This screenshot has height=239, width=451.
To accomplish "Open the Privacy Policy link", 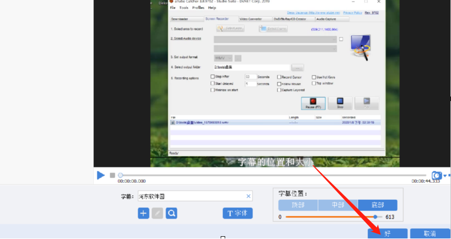I will (x=353, y=12).
